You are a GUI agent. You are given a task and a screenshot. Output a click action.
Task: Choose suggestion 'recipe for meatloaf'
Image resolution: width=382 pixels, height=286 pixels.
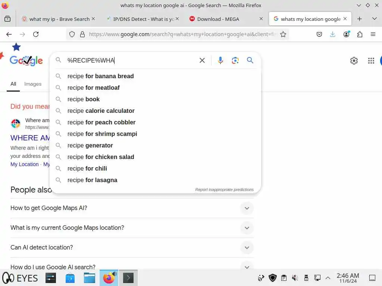pyautogui.click(x=155, y=88)
